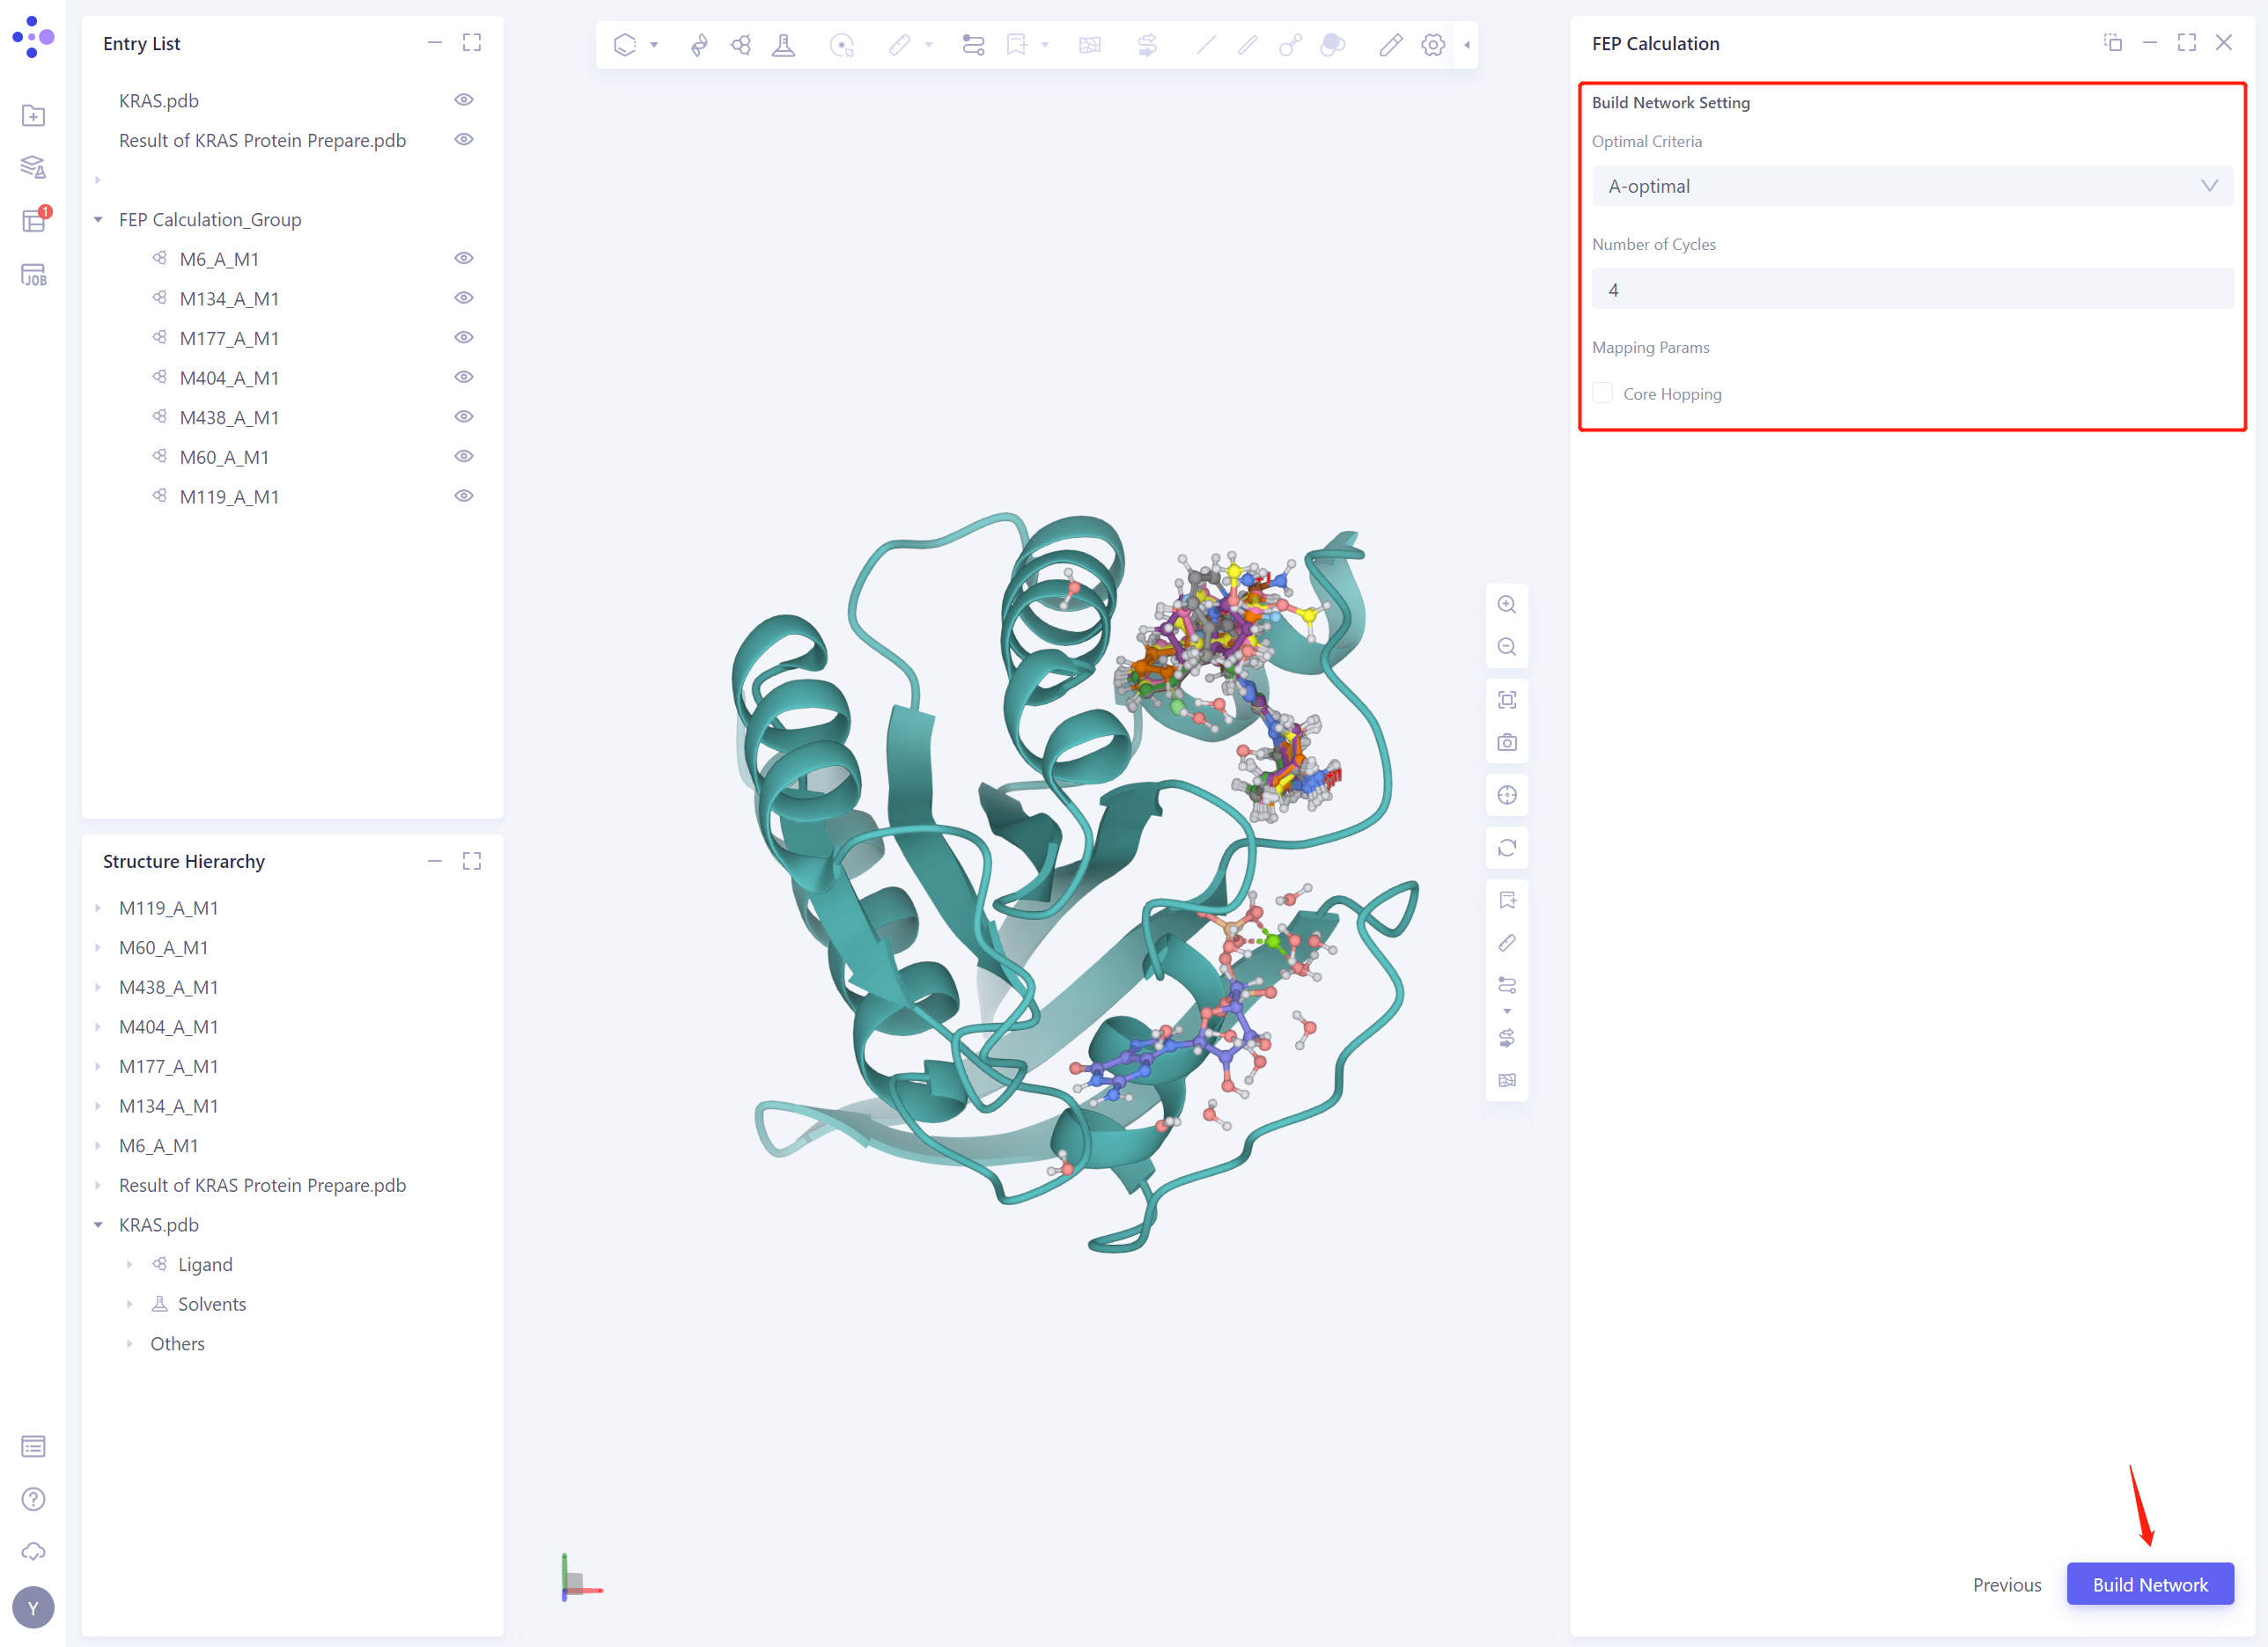Click the camera screenshot icon
Screen dimensions: 2268x1647
click(1506, 743)
